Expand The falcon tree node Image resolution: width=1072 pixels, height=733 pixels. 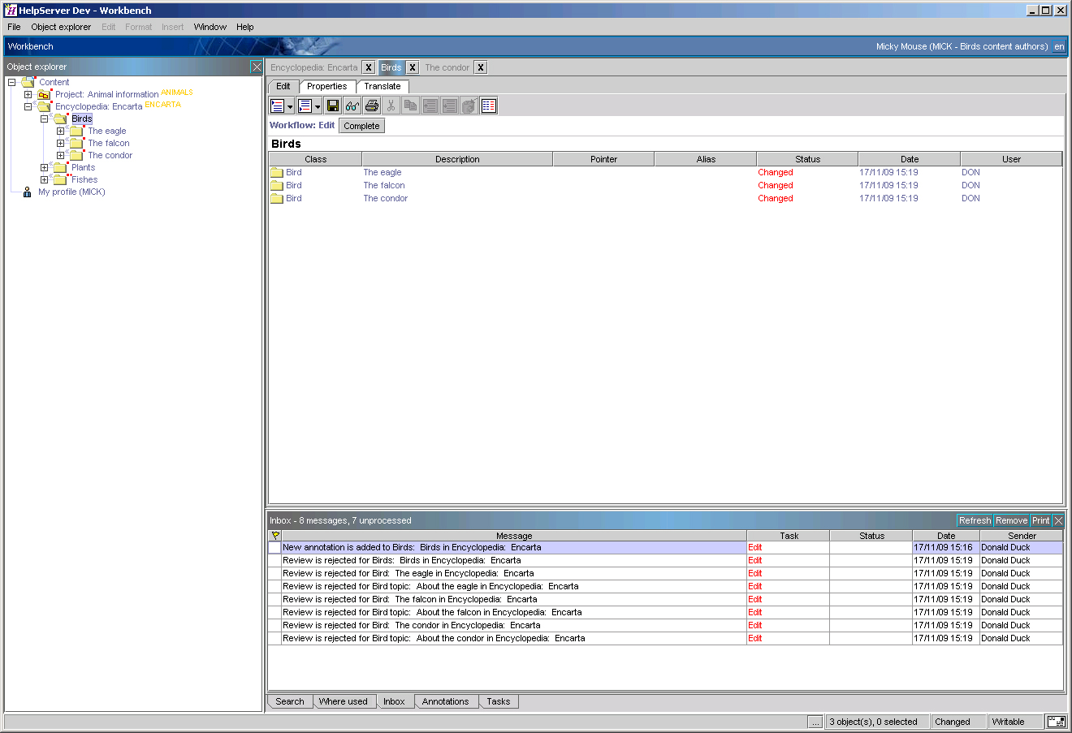tap(60, 143)
